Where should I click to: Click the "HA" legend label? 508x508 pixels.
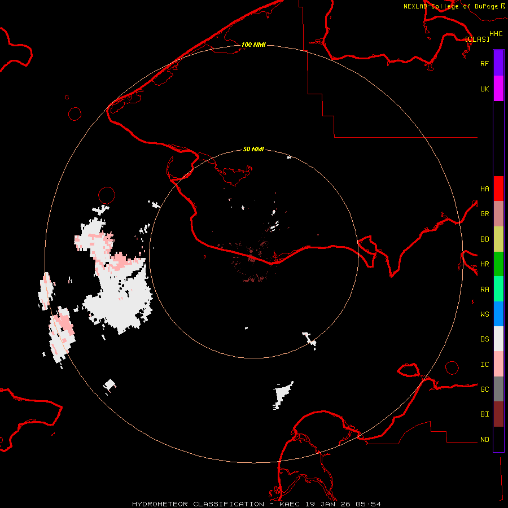click(484, 189)
